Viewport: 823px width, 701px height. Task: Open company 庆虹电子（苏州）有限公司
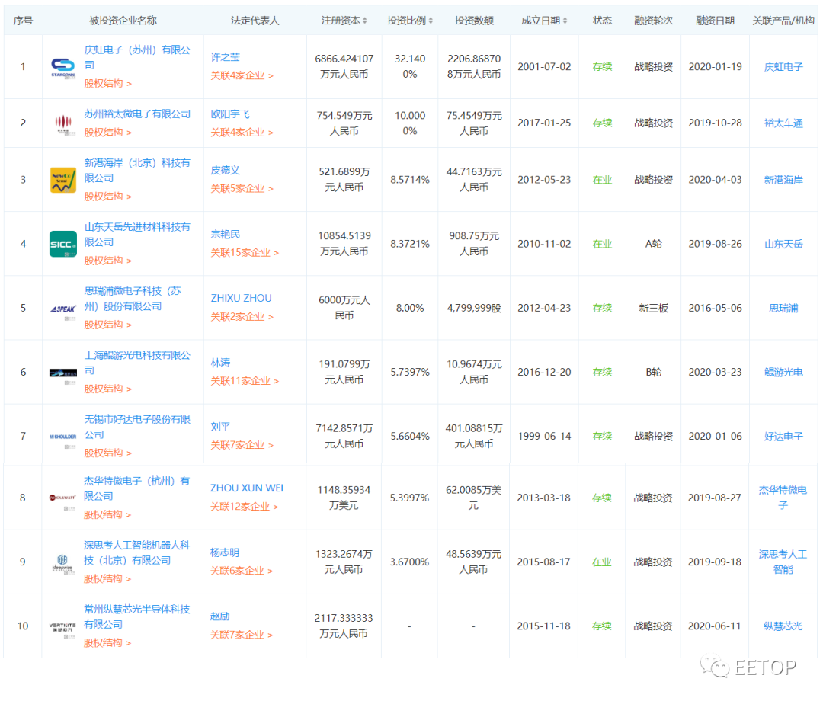pos(137,58)
